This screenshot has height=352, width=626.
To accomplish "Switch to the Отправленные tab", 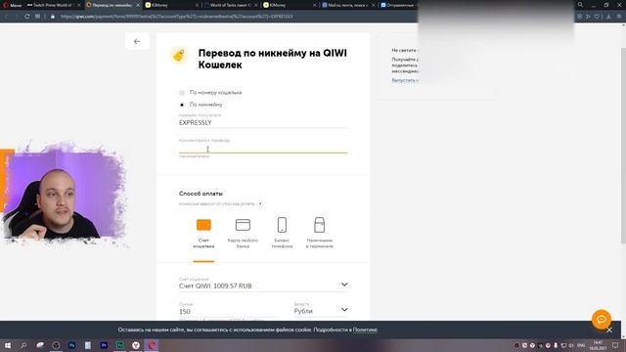I will 398,5.
